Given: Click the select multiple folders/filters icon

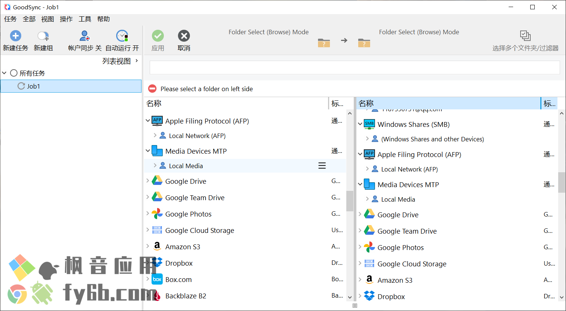Looking at the screenshot, I should 525,36.
